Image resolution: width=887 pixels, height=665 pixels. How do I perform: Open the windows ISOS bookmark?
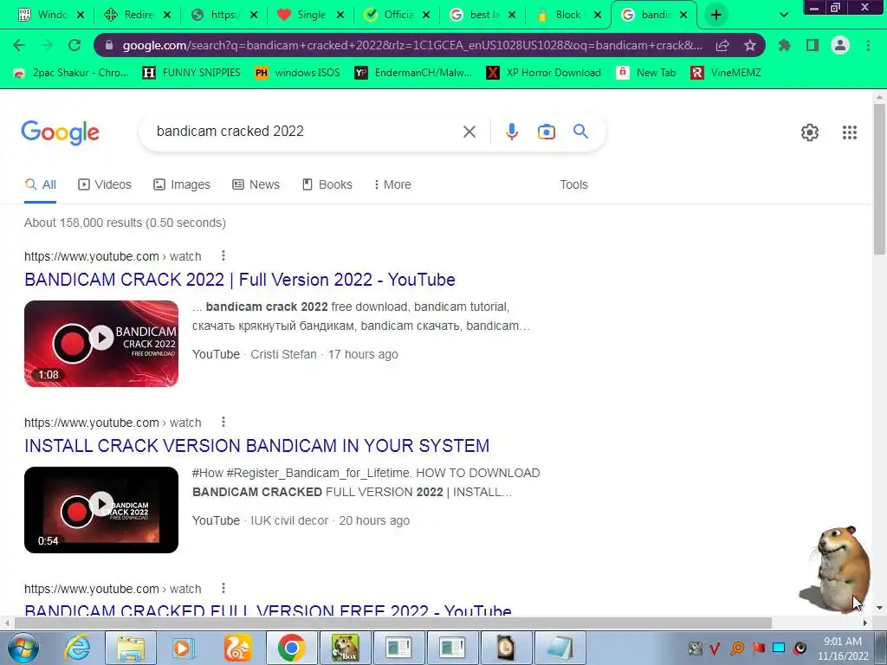[298, 73]
